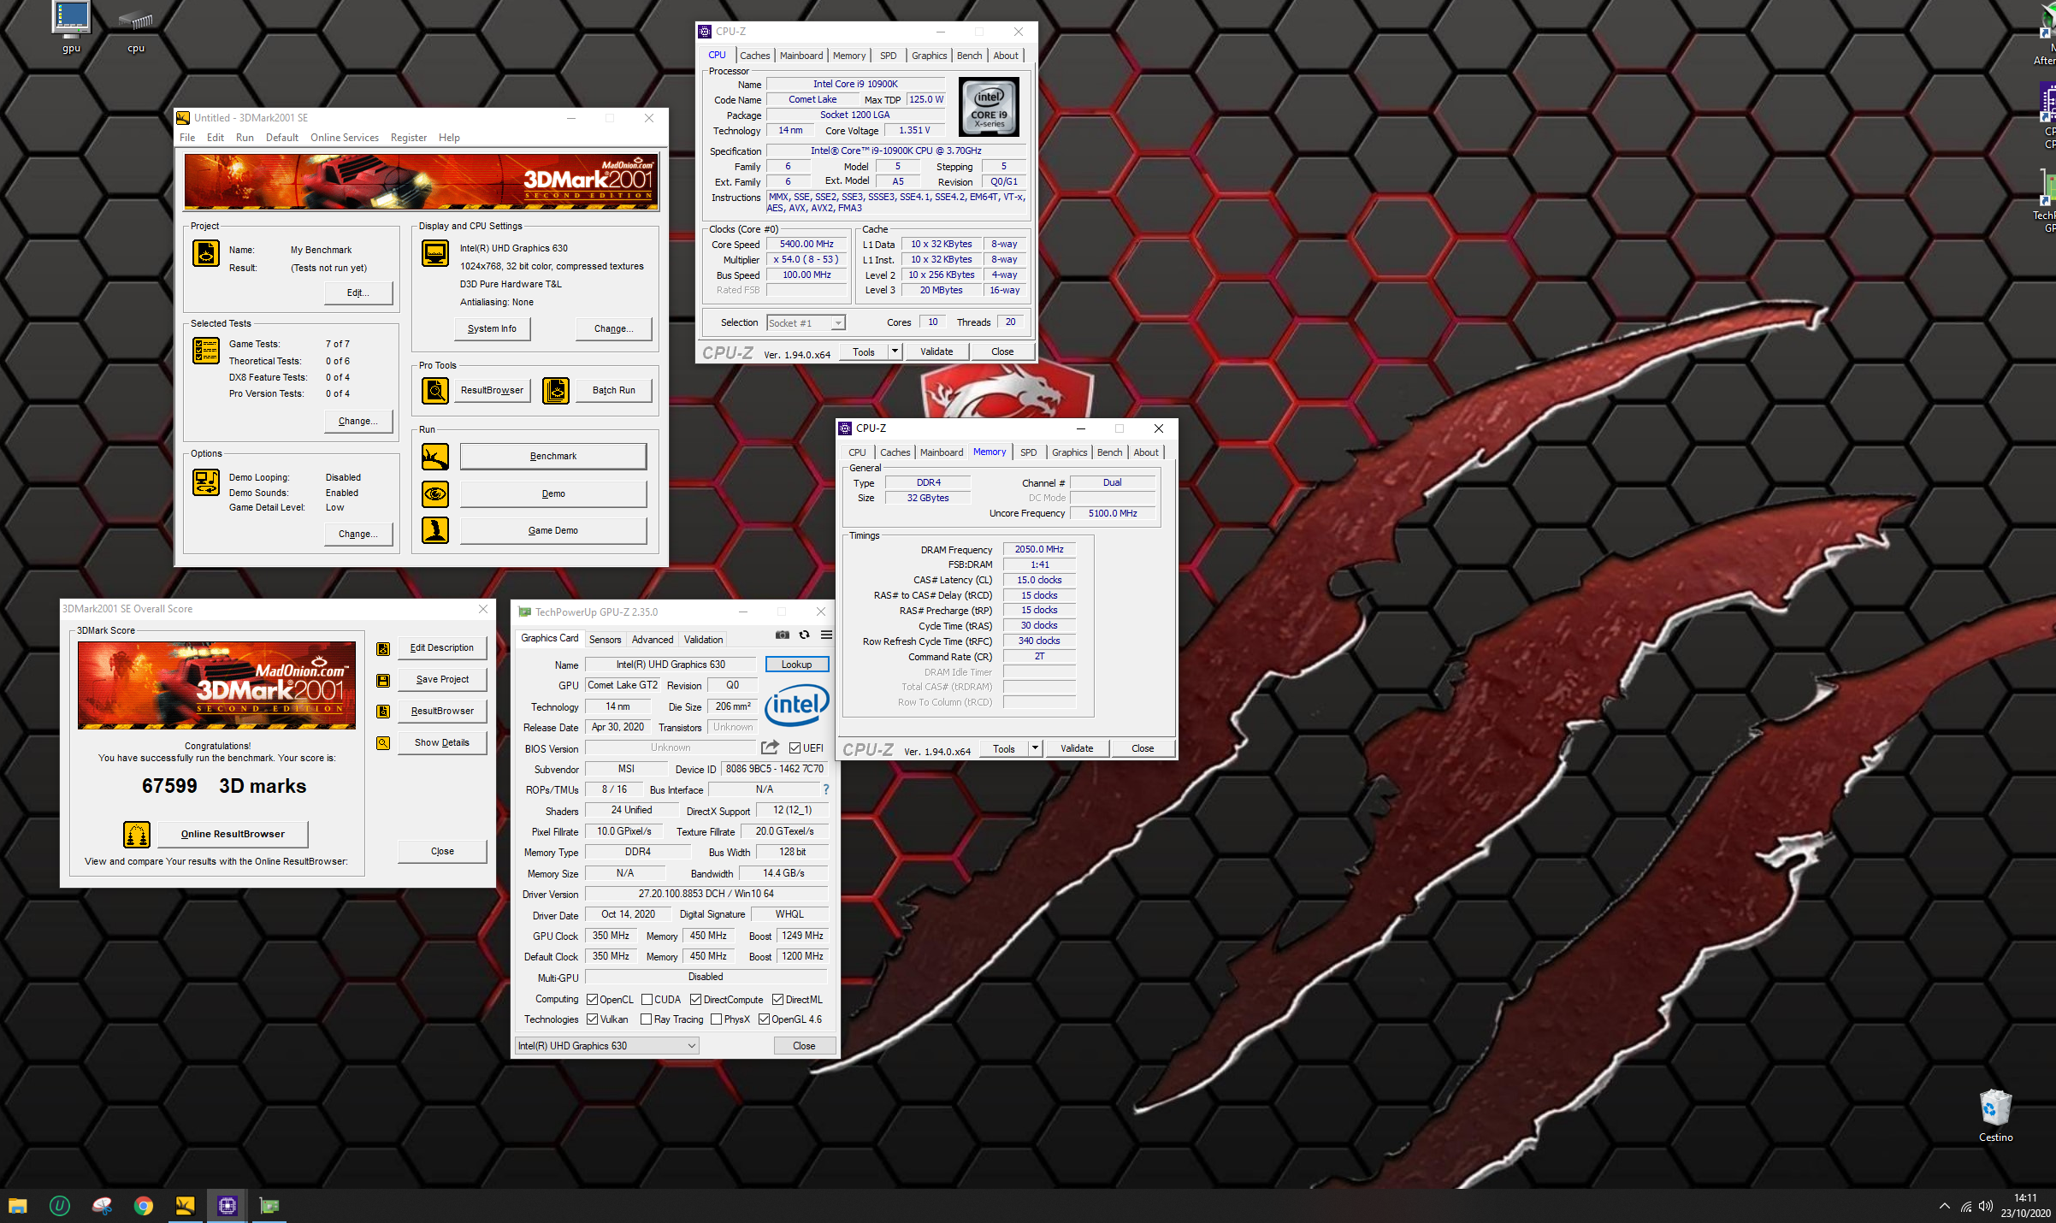Open the Validation tab in GPU-Z
Image resolution: width=2056 pixels, height=1223 pixels.
pos(703,640)
